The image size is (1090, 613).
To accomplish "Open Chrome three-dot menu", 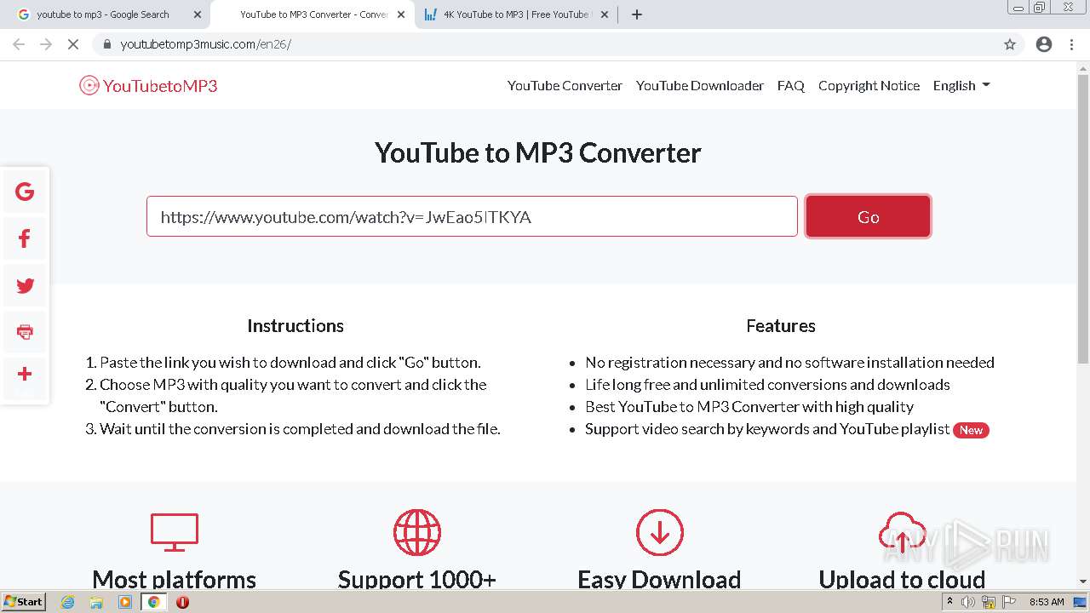I will [1072, 44].
